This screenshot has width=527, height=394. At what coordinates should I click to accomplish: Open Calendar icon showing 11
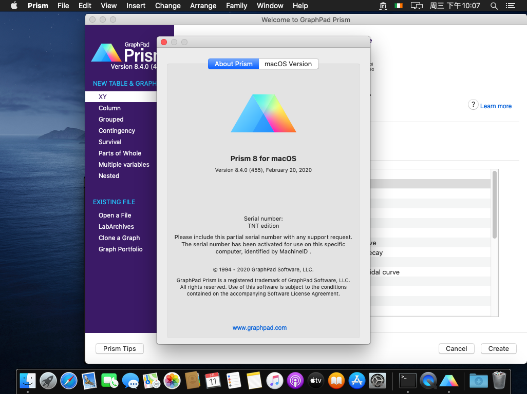click(213, 381)
